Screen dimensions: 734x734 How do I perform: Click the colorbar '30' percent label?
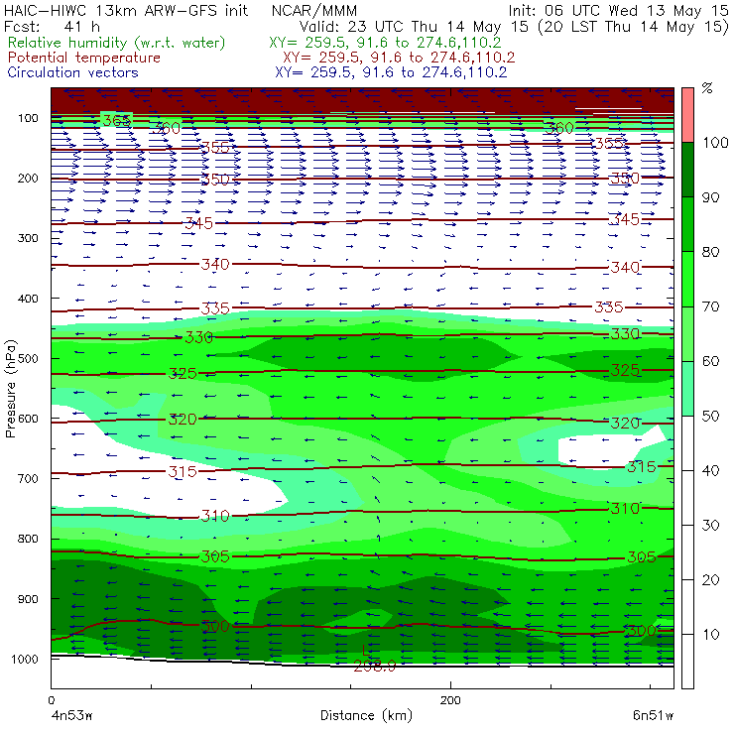710,526
